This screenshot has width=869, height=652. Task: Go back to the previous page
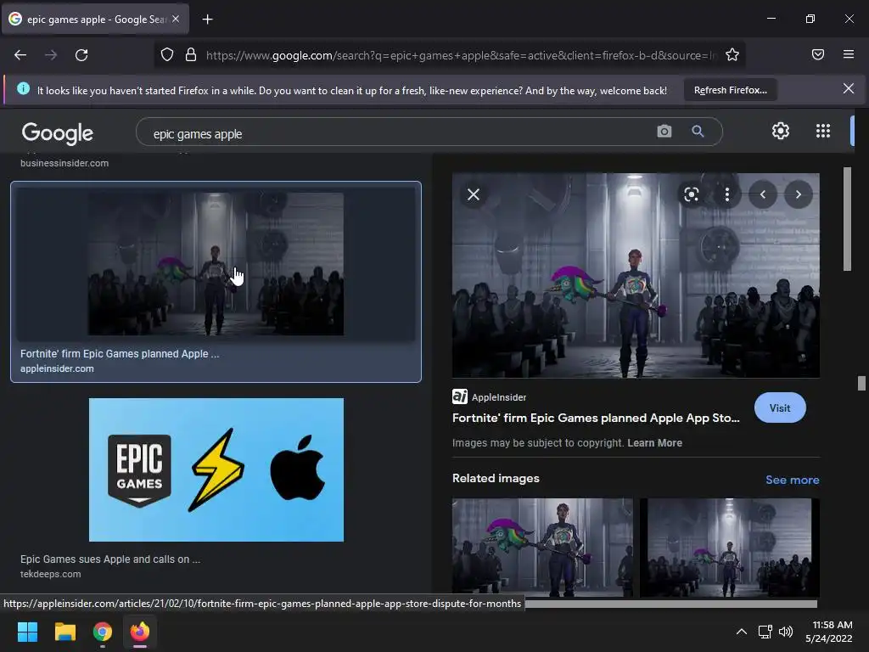click(20, 55)
